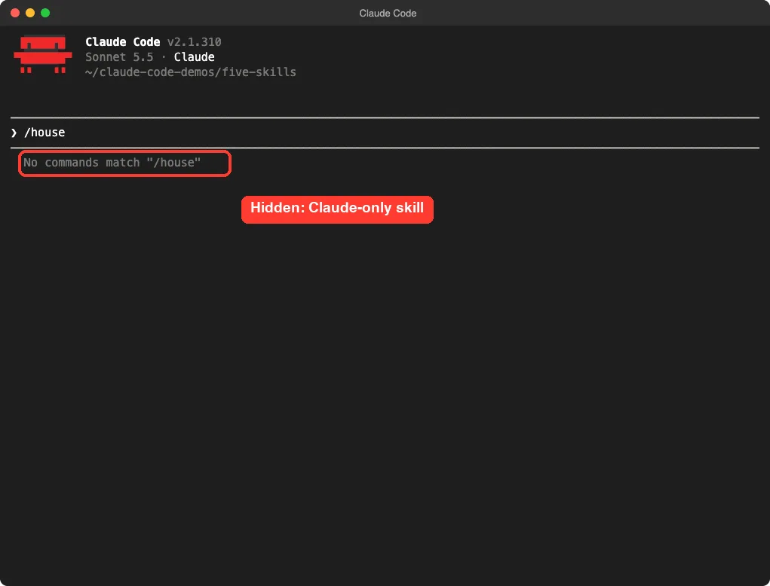The height and width of the screenshot is (586, 770).
Task: Click the working directory path five-skills
Action: 191,72
